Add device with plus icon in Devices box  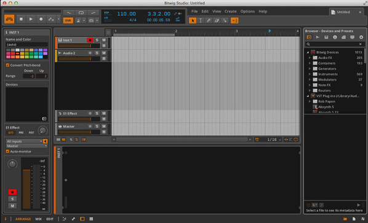pyautogui.click(x=44, y=119)
